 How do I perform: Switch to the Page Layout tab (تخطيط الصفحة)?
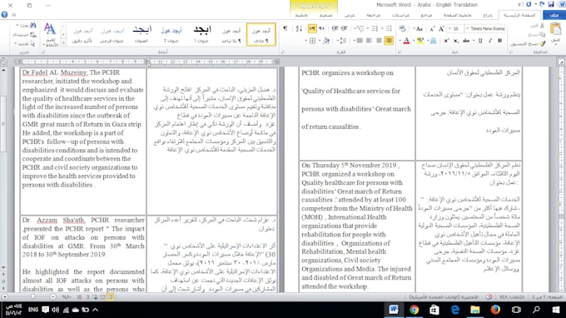click(457, 15)
